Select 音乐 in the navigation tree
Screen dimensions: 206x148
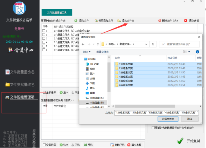(90, 88)
